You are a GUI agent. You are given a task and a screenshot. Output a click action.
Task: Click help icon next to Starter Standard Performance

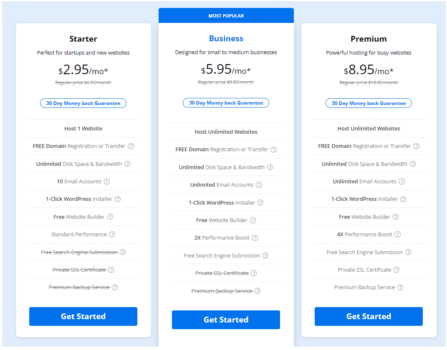coord(112,235)
